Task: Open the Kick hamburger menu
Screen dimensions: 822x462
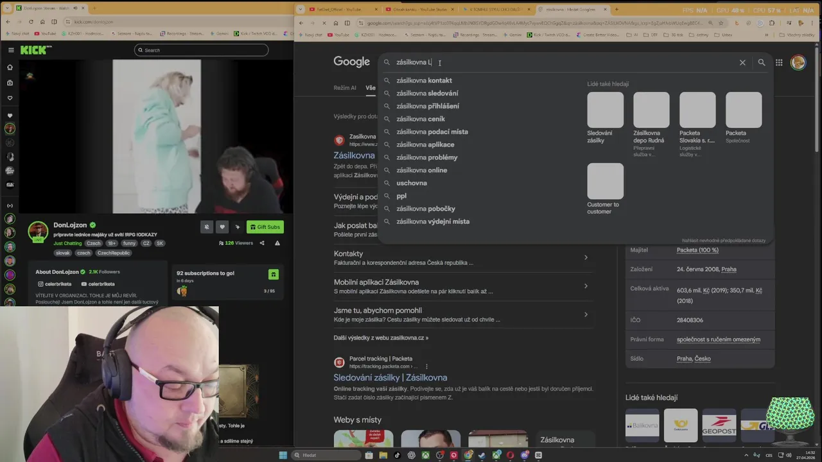Action: click(x=11, y=50)
